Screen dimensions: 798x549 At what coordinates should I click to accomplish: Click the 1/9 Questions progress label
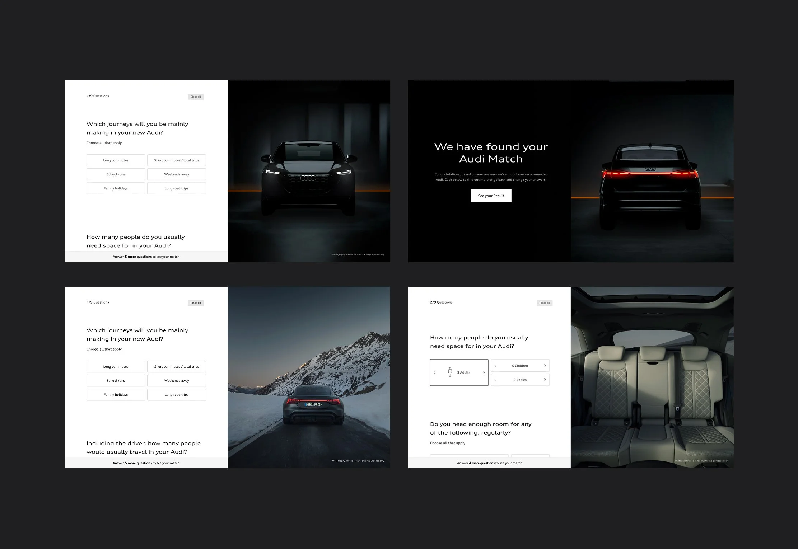(x=97, y=96)
